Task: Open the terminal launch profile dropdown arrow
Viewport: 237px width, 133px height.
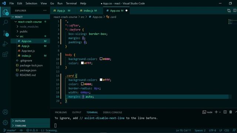Action: pyautogui.click(x=220, y=112)
